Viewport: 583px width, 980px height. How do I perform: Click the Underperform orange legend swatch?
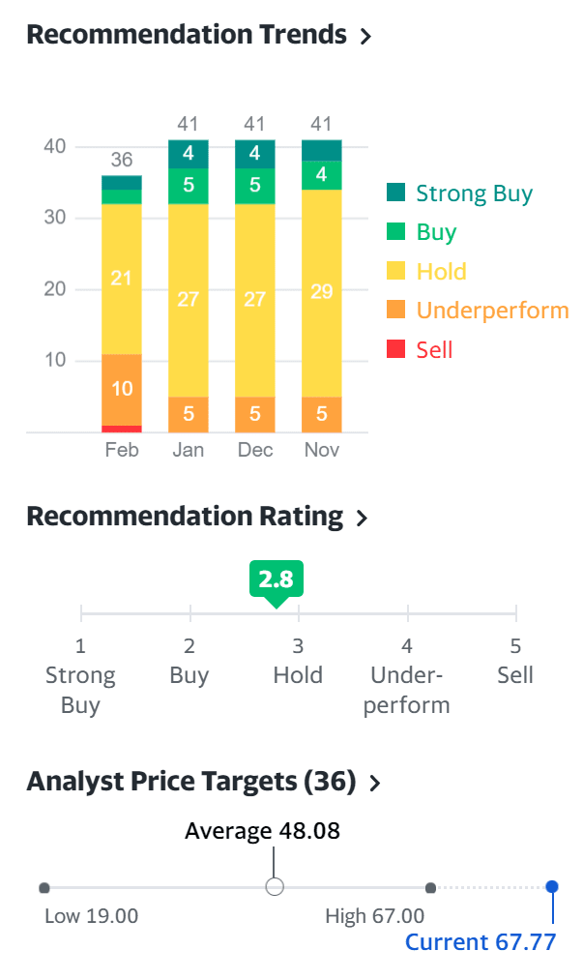point(395,311)
